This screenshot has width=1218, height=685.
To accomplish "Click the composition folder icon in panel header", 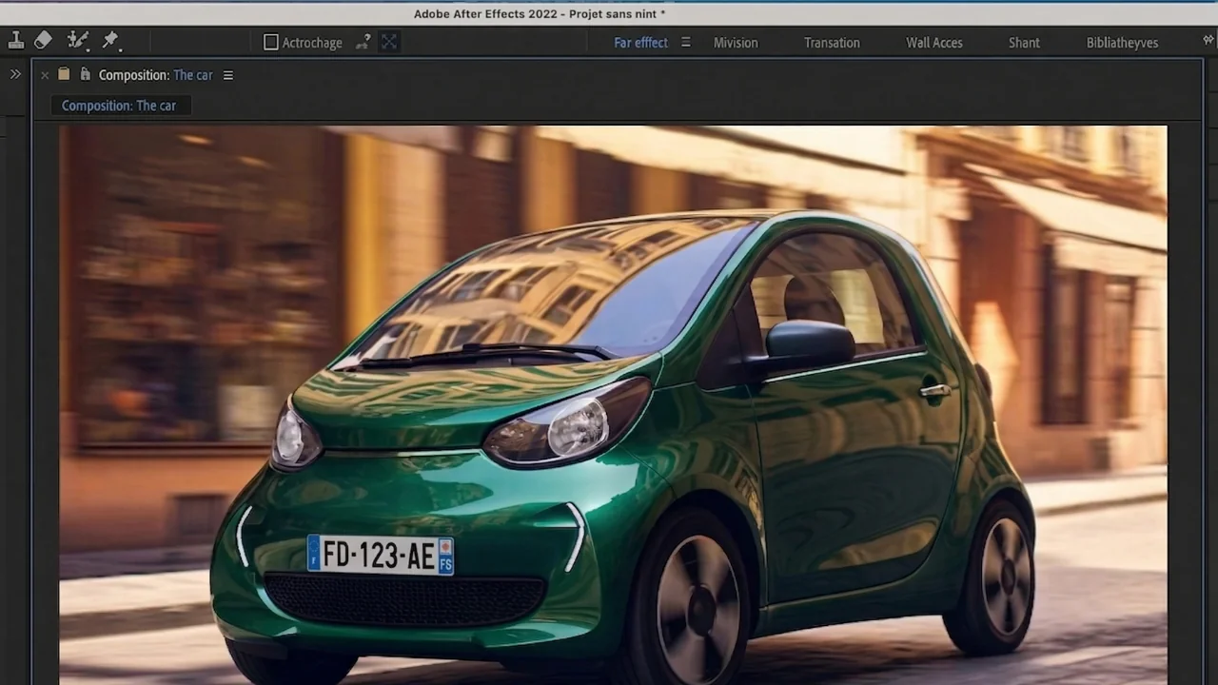I will click(x=64, y=74).
